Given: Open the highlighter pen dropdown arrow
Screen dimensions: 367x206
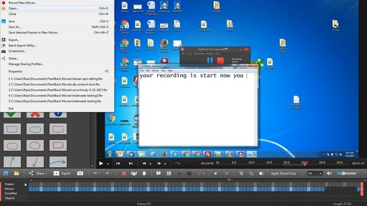Looking at the screenshot, I should [x=204, y=173].
